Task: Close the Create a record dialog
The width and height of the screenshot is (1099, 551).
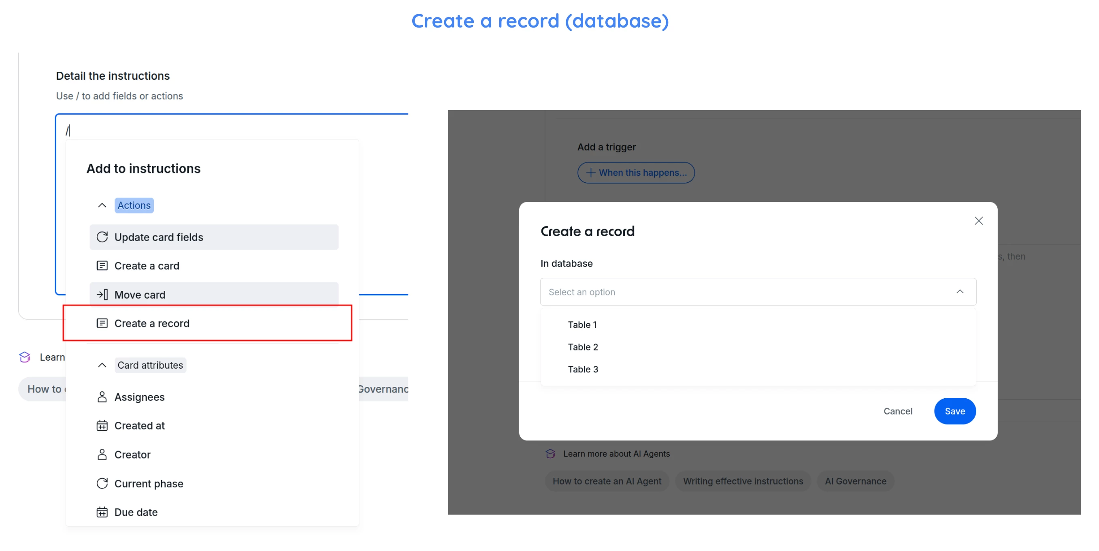Action: 978,221
